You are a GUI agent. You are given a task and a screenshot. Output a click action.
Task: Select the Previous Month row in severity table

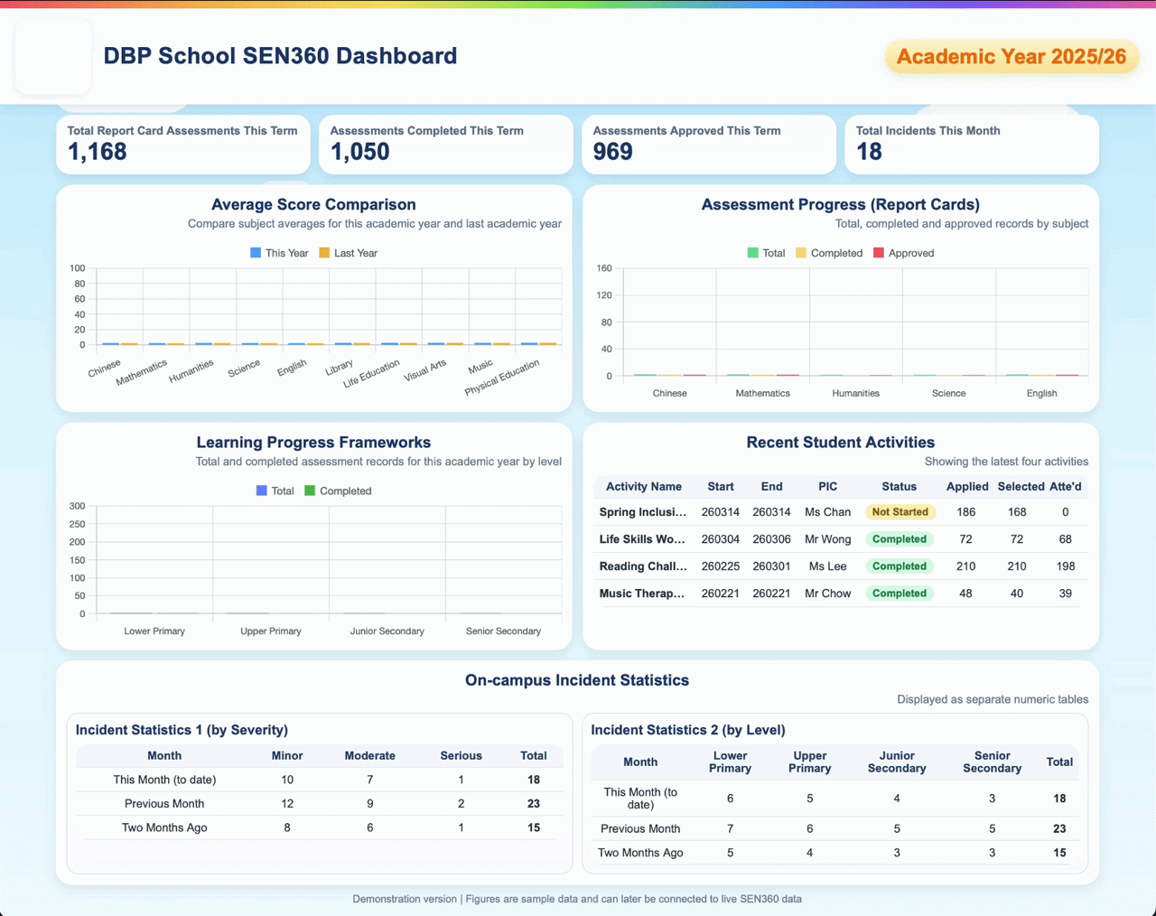pyautogui.click(x=164, y=803)
